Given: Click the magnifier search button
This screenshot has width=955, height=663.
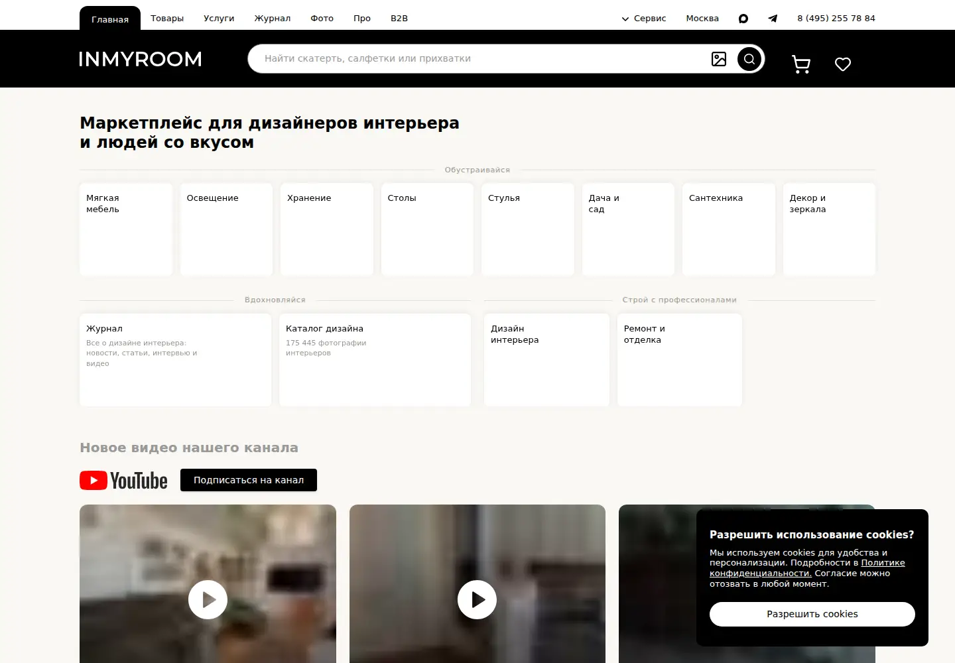Looking at the screenshot, I should coord(749,59).
